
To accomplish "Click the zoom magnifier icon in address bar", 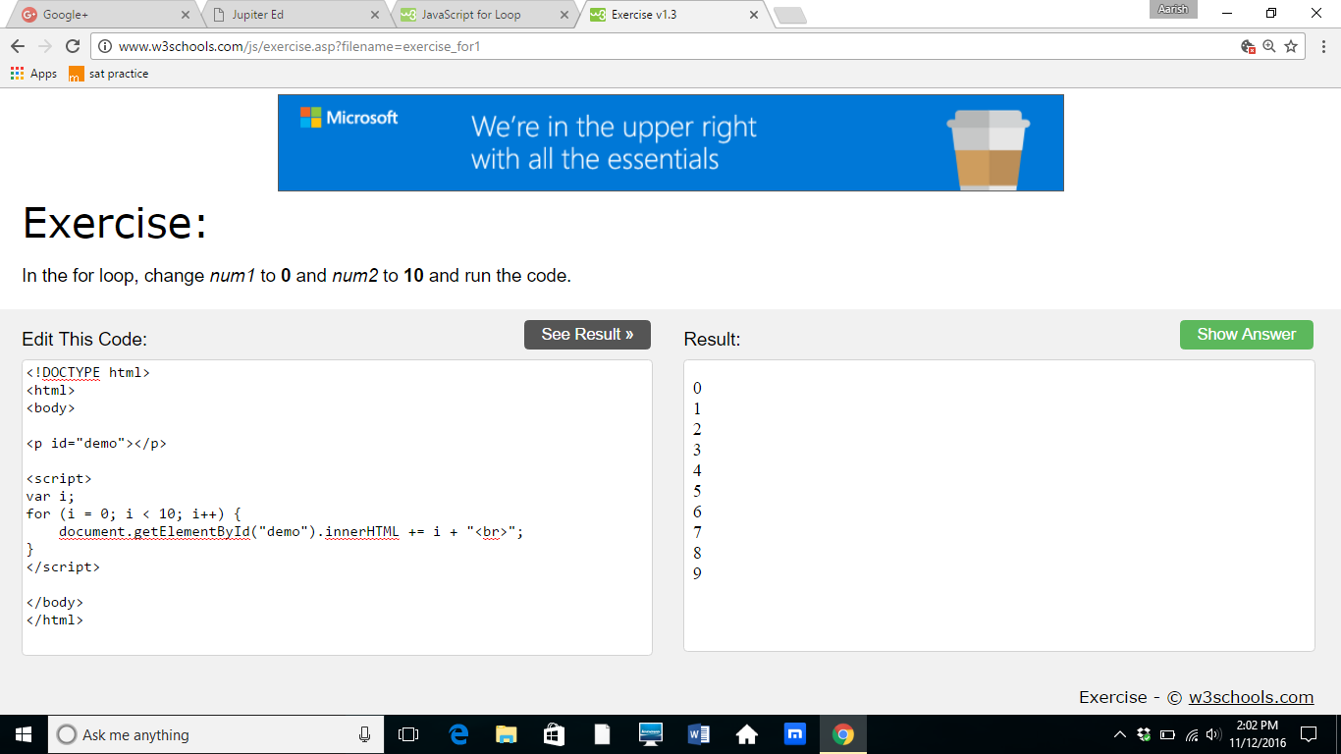I will tap(1269, 46).
